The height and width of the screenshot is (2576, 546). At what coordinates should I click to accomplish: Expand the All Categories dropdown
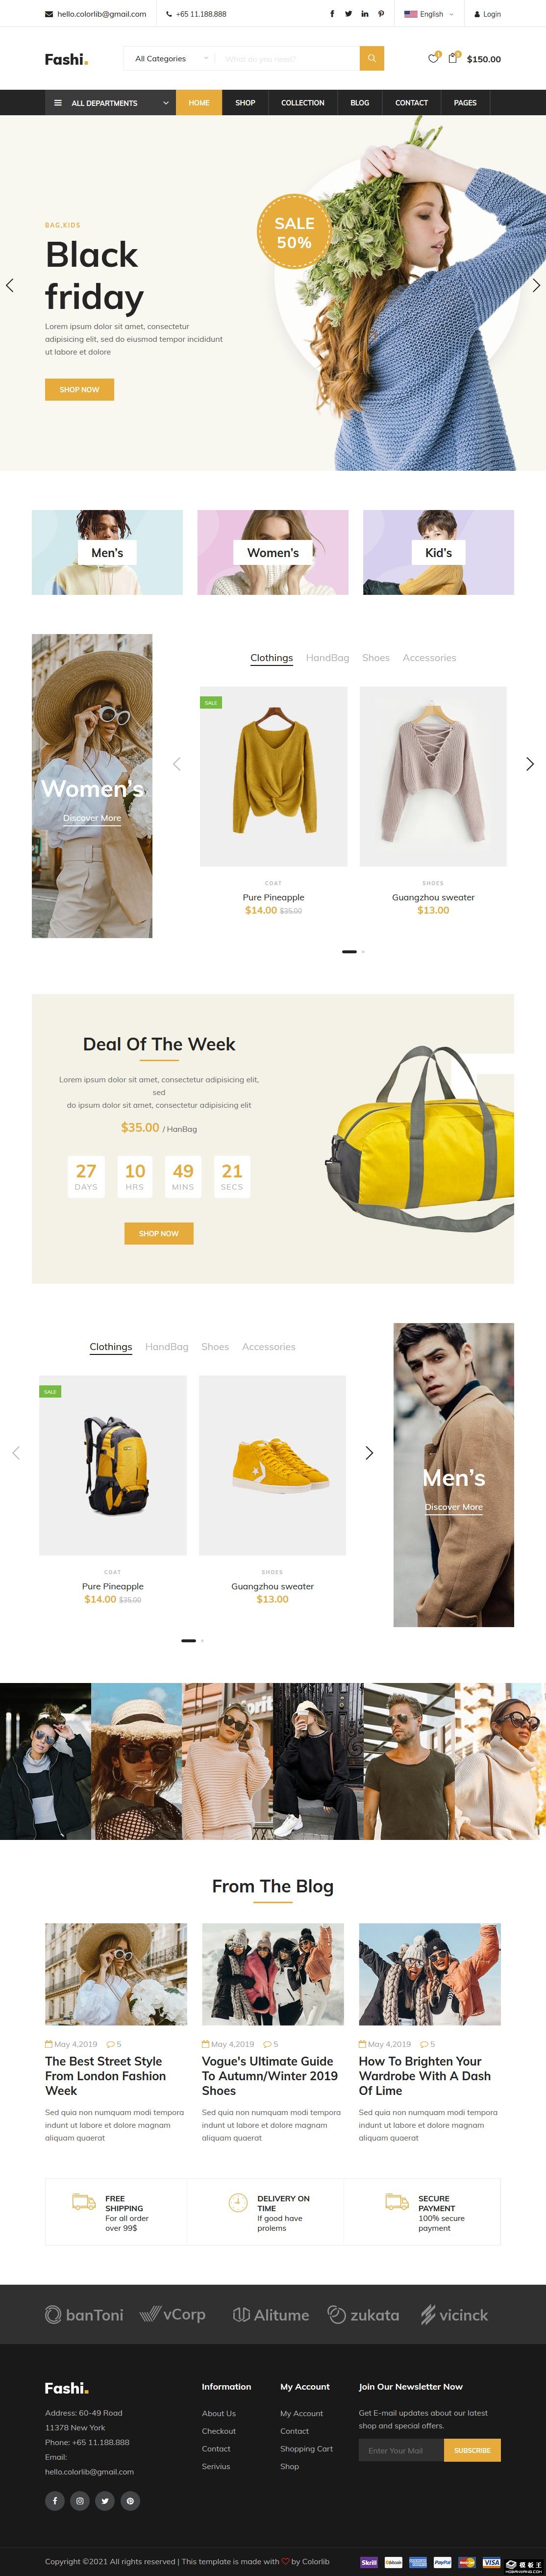172,58
